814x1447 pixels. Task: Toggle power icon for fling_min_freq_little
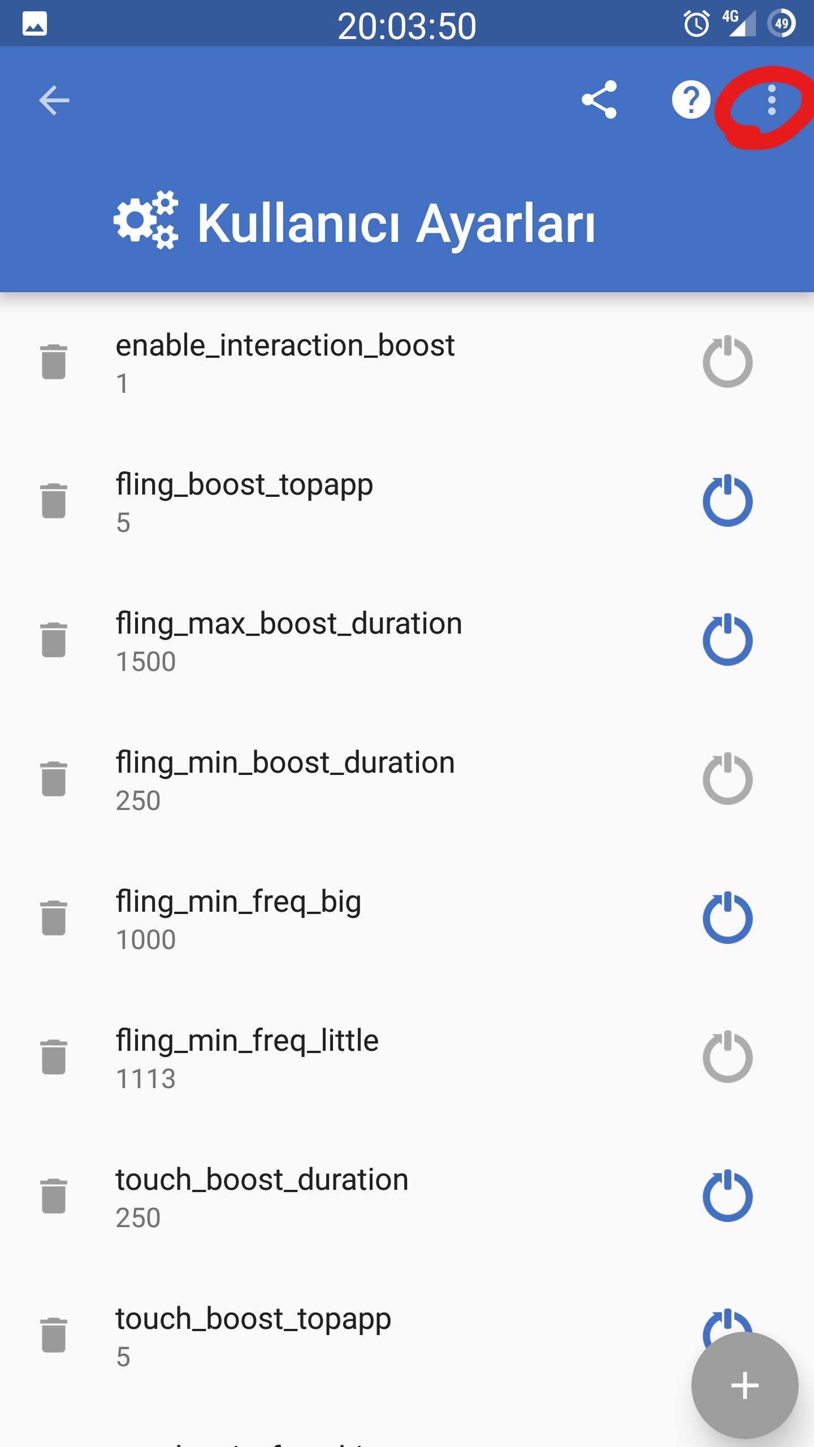tap(728, 1057)
